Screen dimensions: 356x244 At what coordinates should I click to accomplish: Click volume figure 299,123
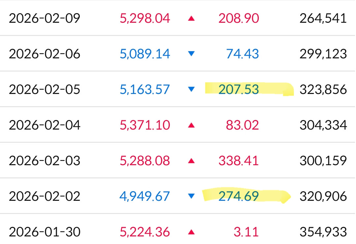[323, 54]
